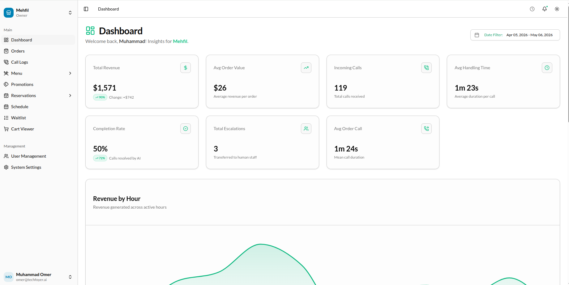The image size is (569, 285).
Task: Click the Mehfil link in welcome message
Action: pyautogui.click(x=180, y=41)
